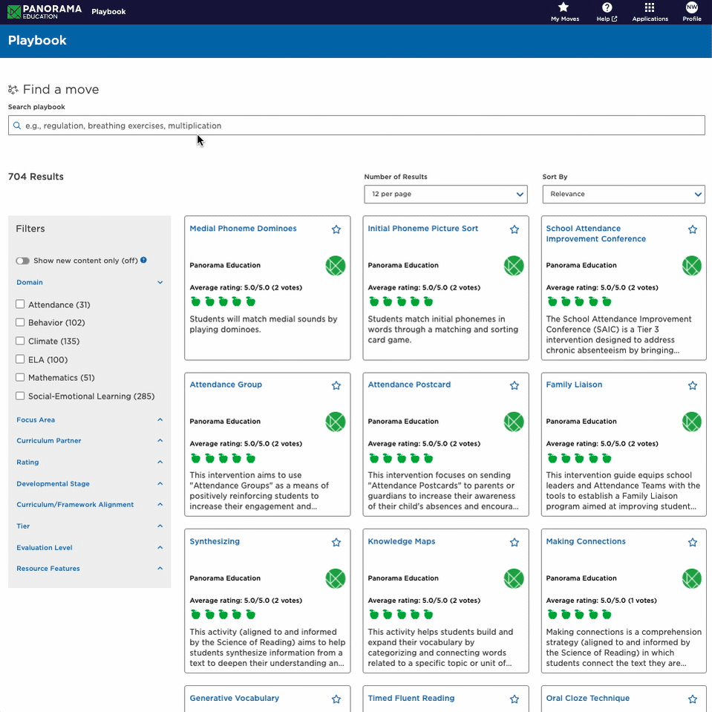
Task: Open the Applications grid icon
Action: pos(650,7)
